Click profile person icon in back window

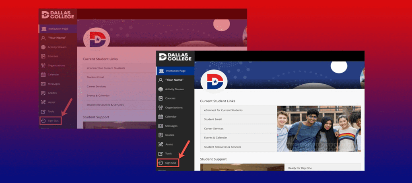(x=43, y=38)
